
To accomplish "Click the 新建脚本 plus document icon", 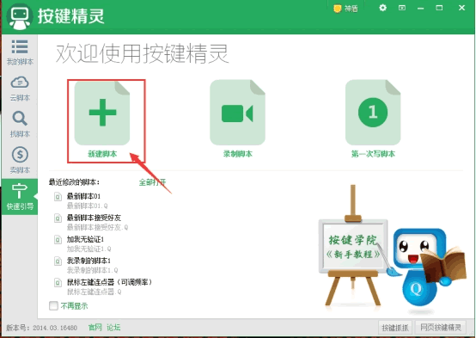I will pyautogui.click(x=102, y=113).
